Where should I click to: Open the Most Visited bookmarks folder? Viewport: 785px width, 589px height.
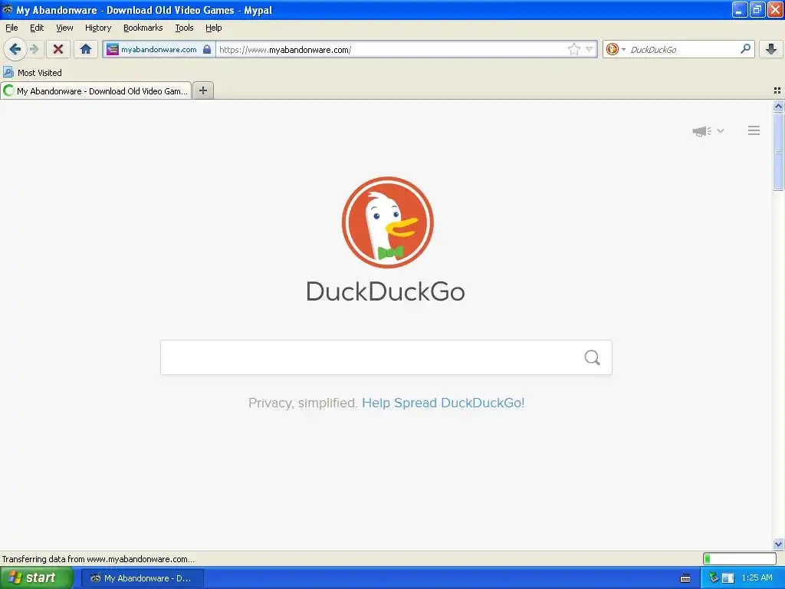32,73
